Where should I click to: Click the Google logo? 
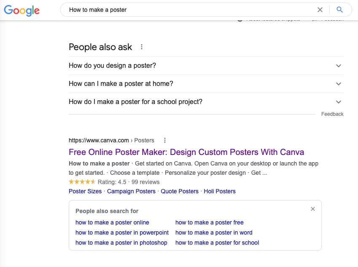[x=22, y=11]
